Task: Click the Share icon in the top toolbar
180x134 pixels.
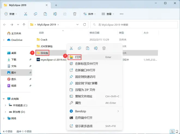Action: coord(65,14)
